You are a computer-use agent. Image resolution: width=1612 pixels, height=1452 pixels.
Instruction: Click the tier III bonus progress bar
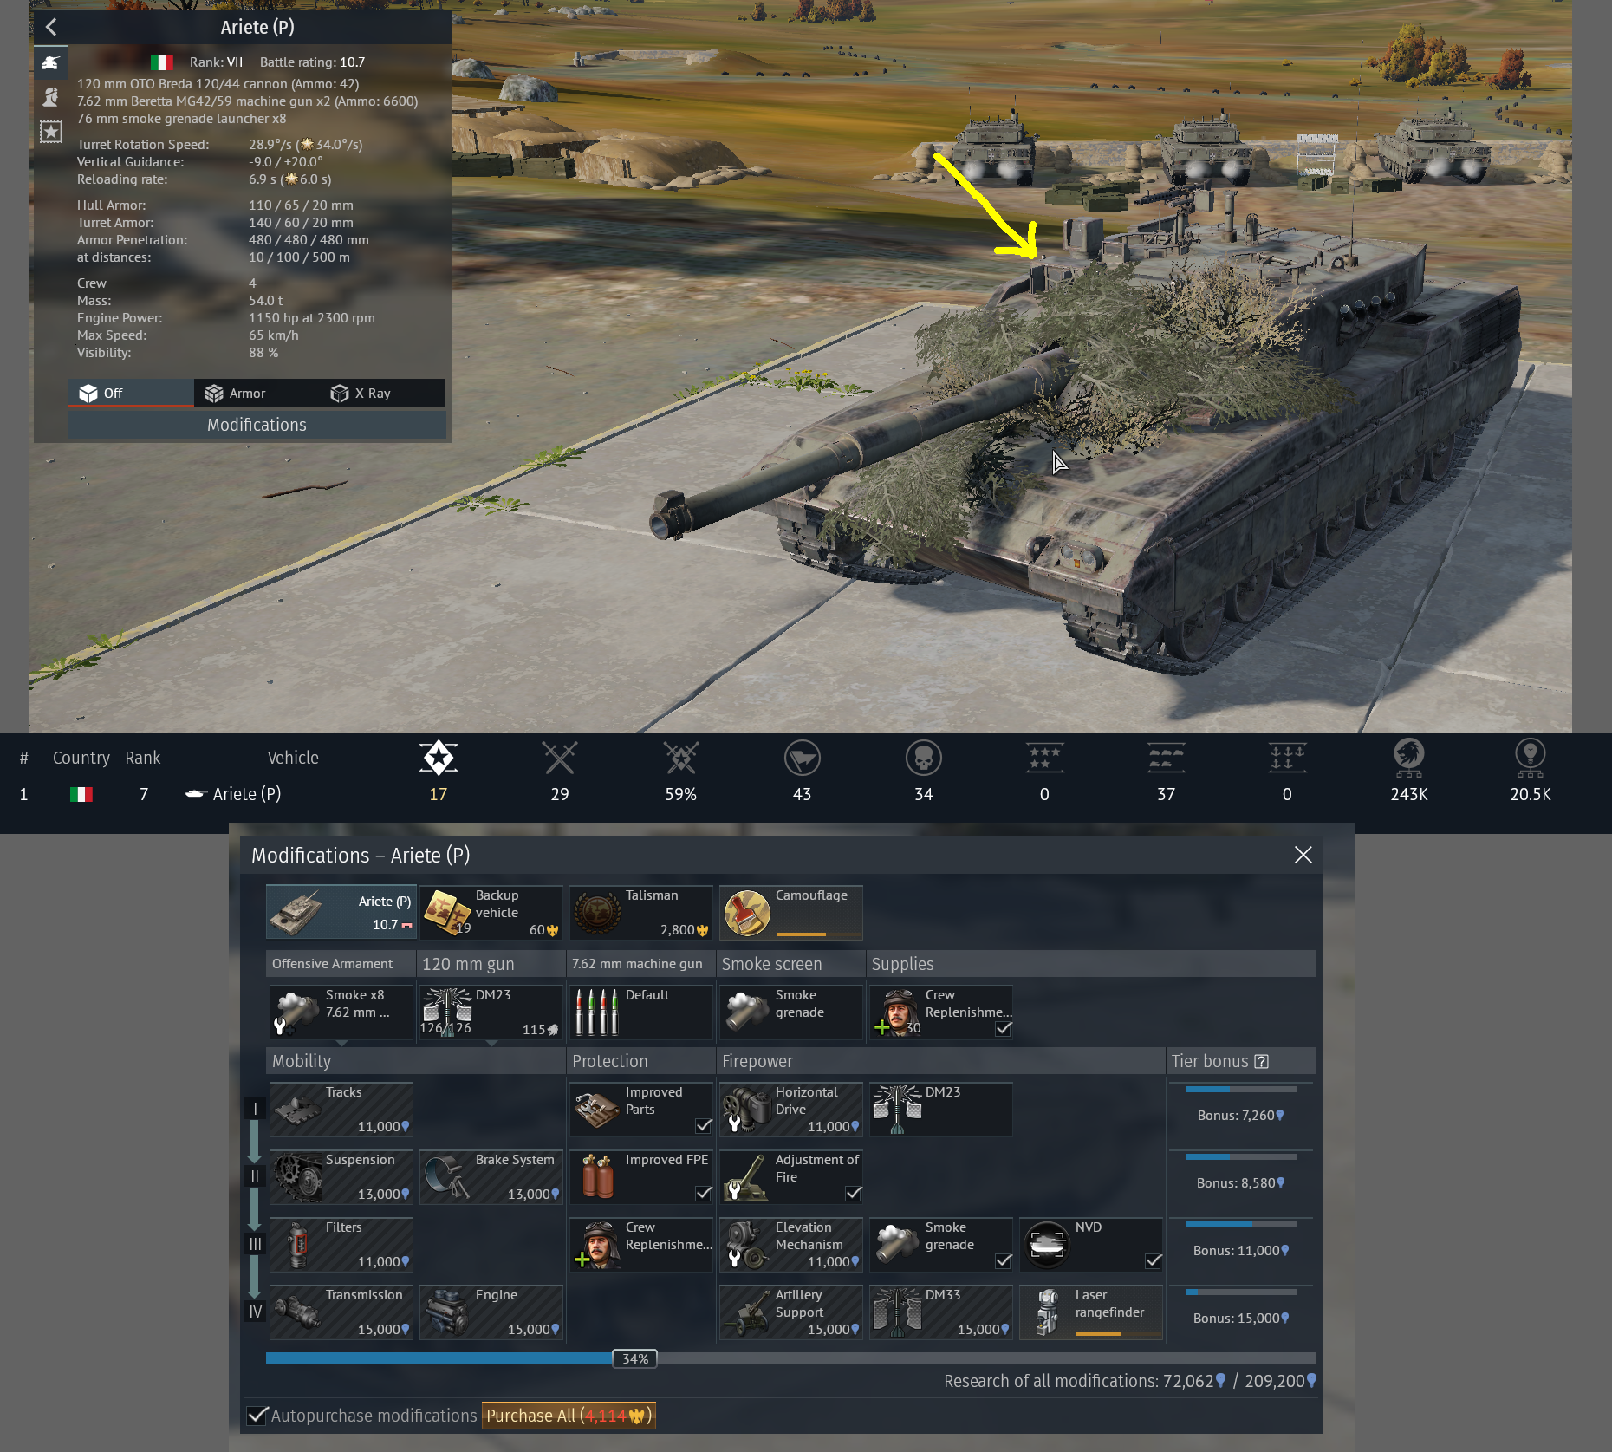pos(1240,1224)
